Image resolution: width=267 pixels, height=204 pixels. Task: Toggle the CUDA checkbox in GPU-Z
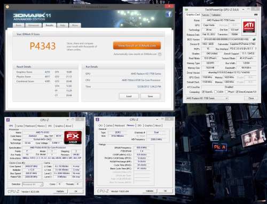click(x=215, y=92)
